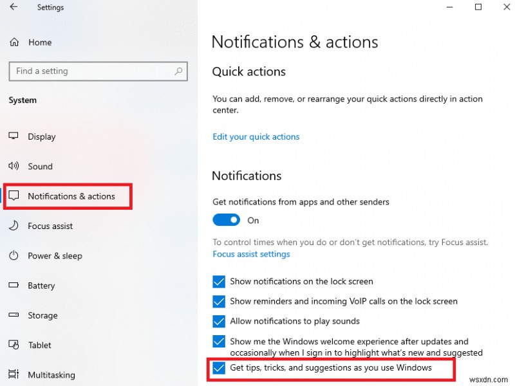Click the search magnifier icon

pos(178,71)
